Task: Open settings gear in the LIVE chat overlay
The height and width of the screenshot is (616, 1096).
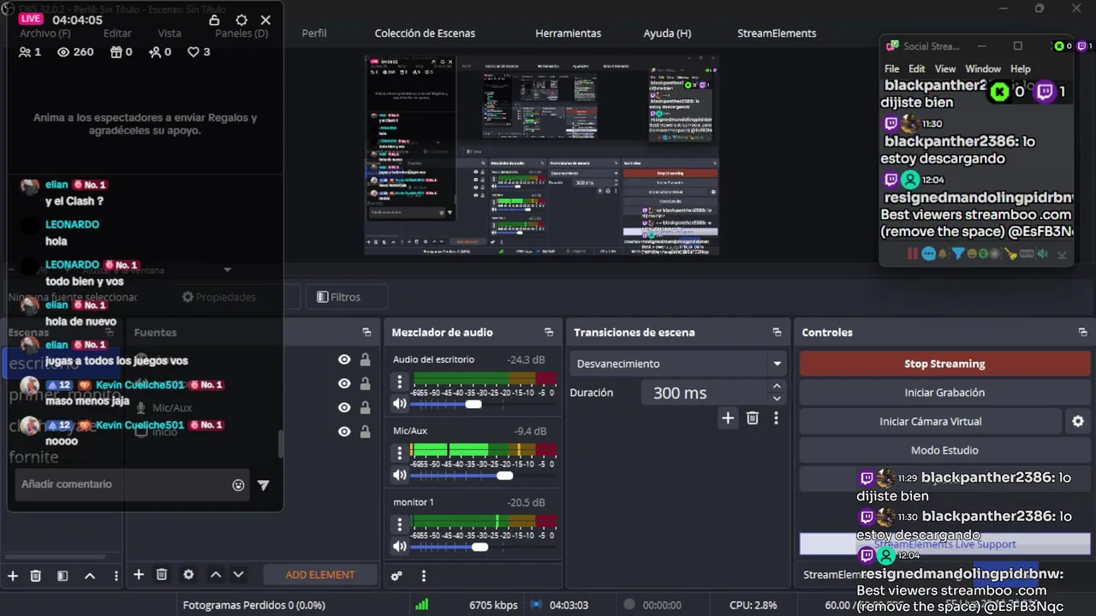Action: 241,20
